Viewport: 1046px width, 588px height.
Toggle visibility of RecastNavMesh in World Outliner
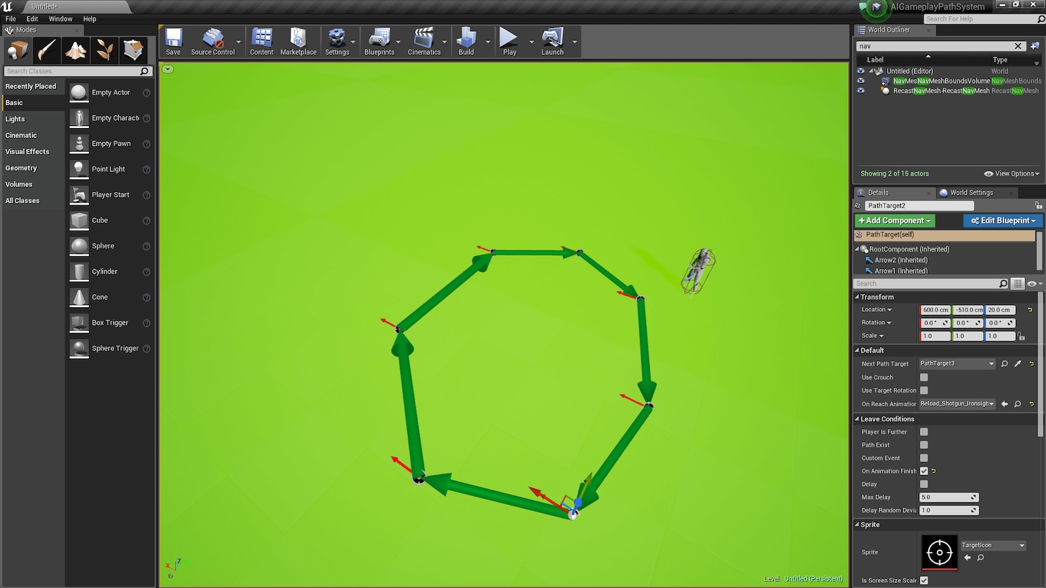point(861,91)
